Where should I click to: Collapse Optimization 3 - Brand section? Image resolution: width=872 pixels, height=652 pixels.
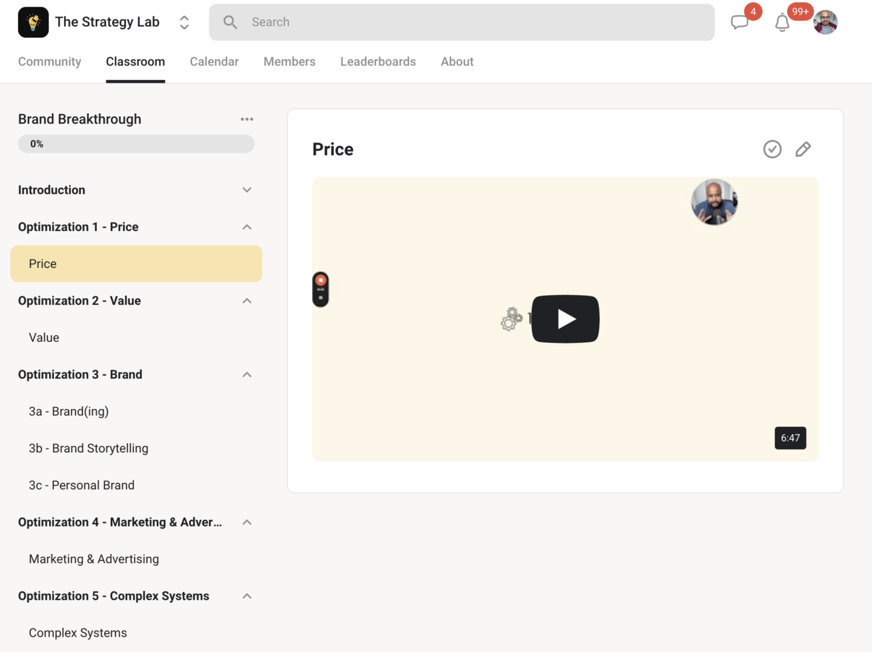pos(247,375)
